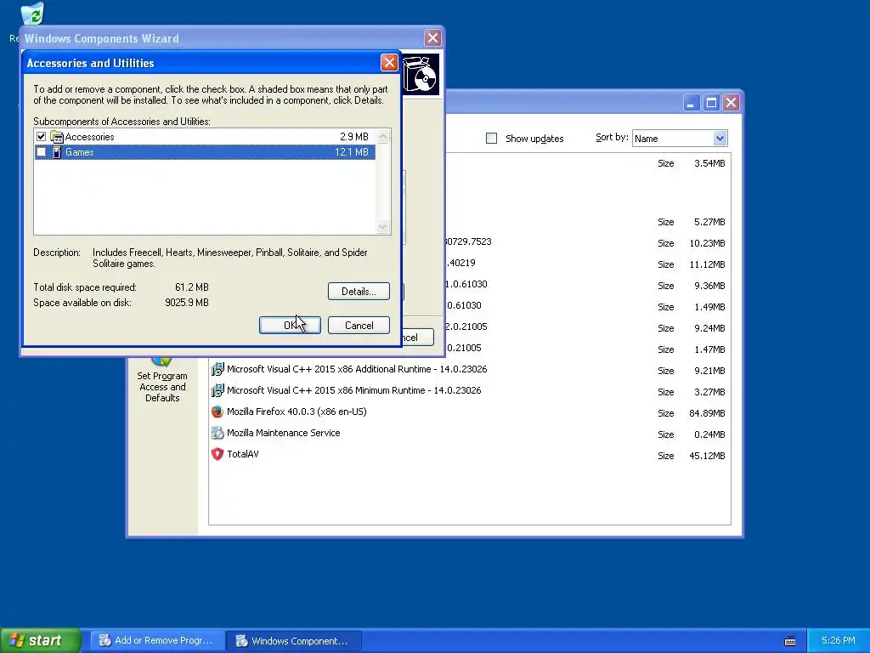Open the start menu label
Image resolution: width=870 pixels, height=653 pixels.
tap(44, 640)
